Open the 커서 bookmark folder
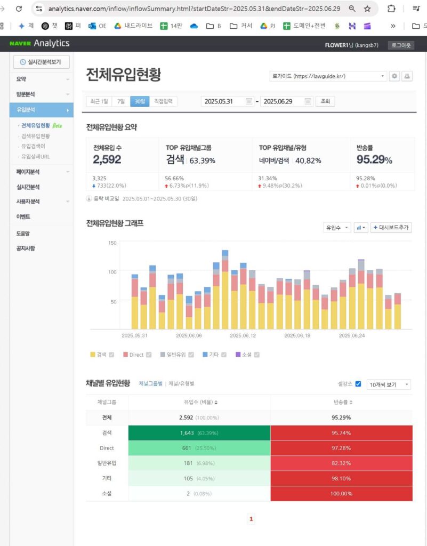The image size is (427, 546). click(x=241, y=26)
